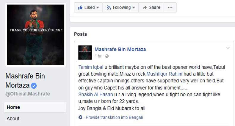The image size is (235, 126).
Task: Expand the Following dropdown arrow
Action: coord(134,7)
